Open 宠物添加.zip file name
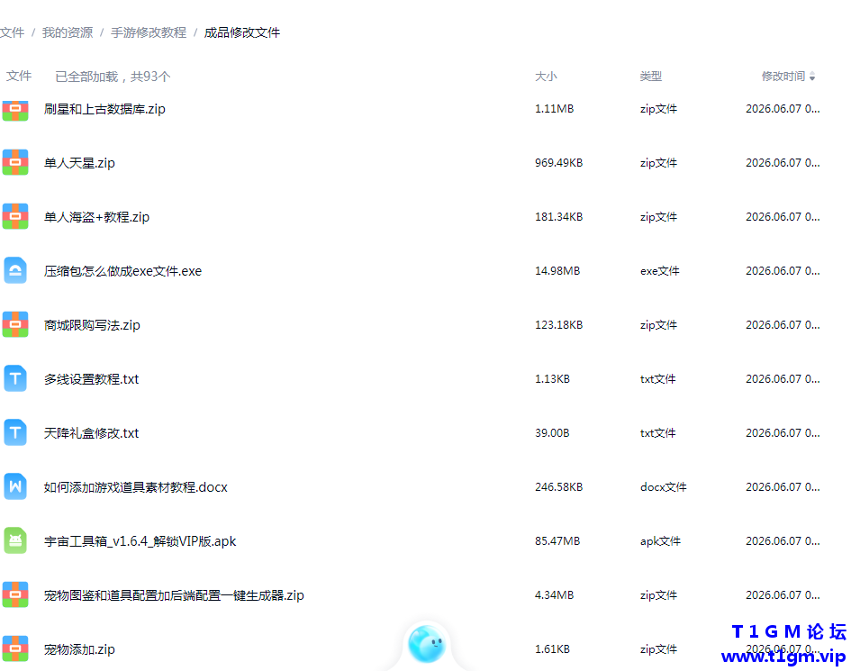Image resolution: width=851 pixels, height=671 pixels. [79, 649]
